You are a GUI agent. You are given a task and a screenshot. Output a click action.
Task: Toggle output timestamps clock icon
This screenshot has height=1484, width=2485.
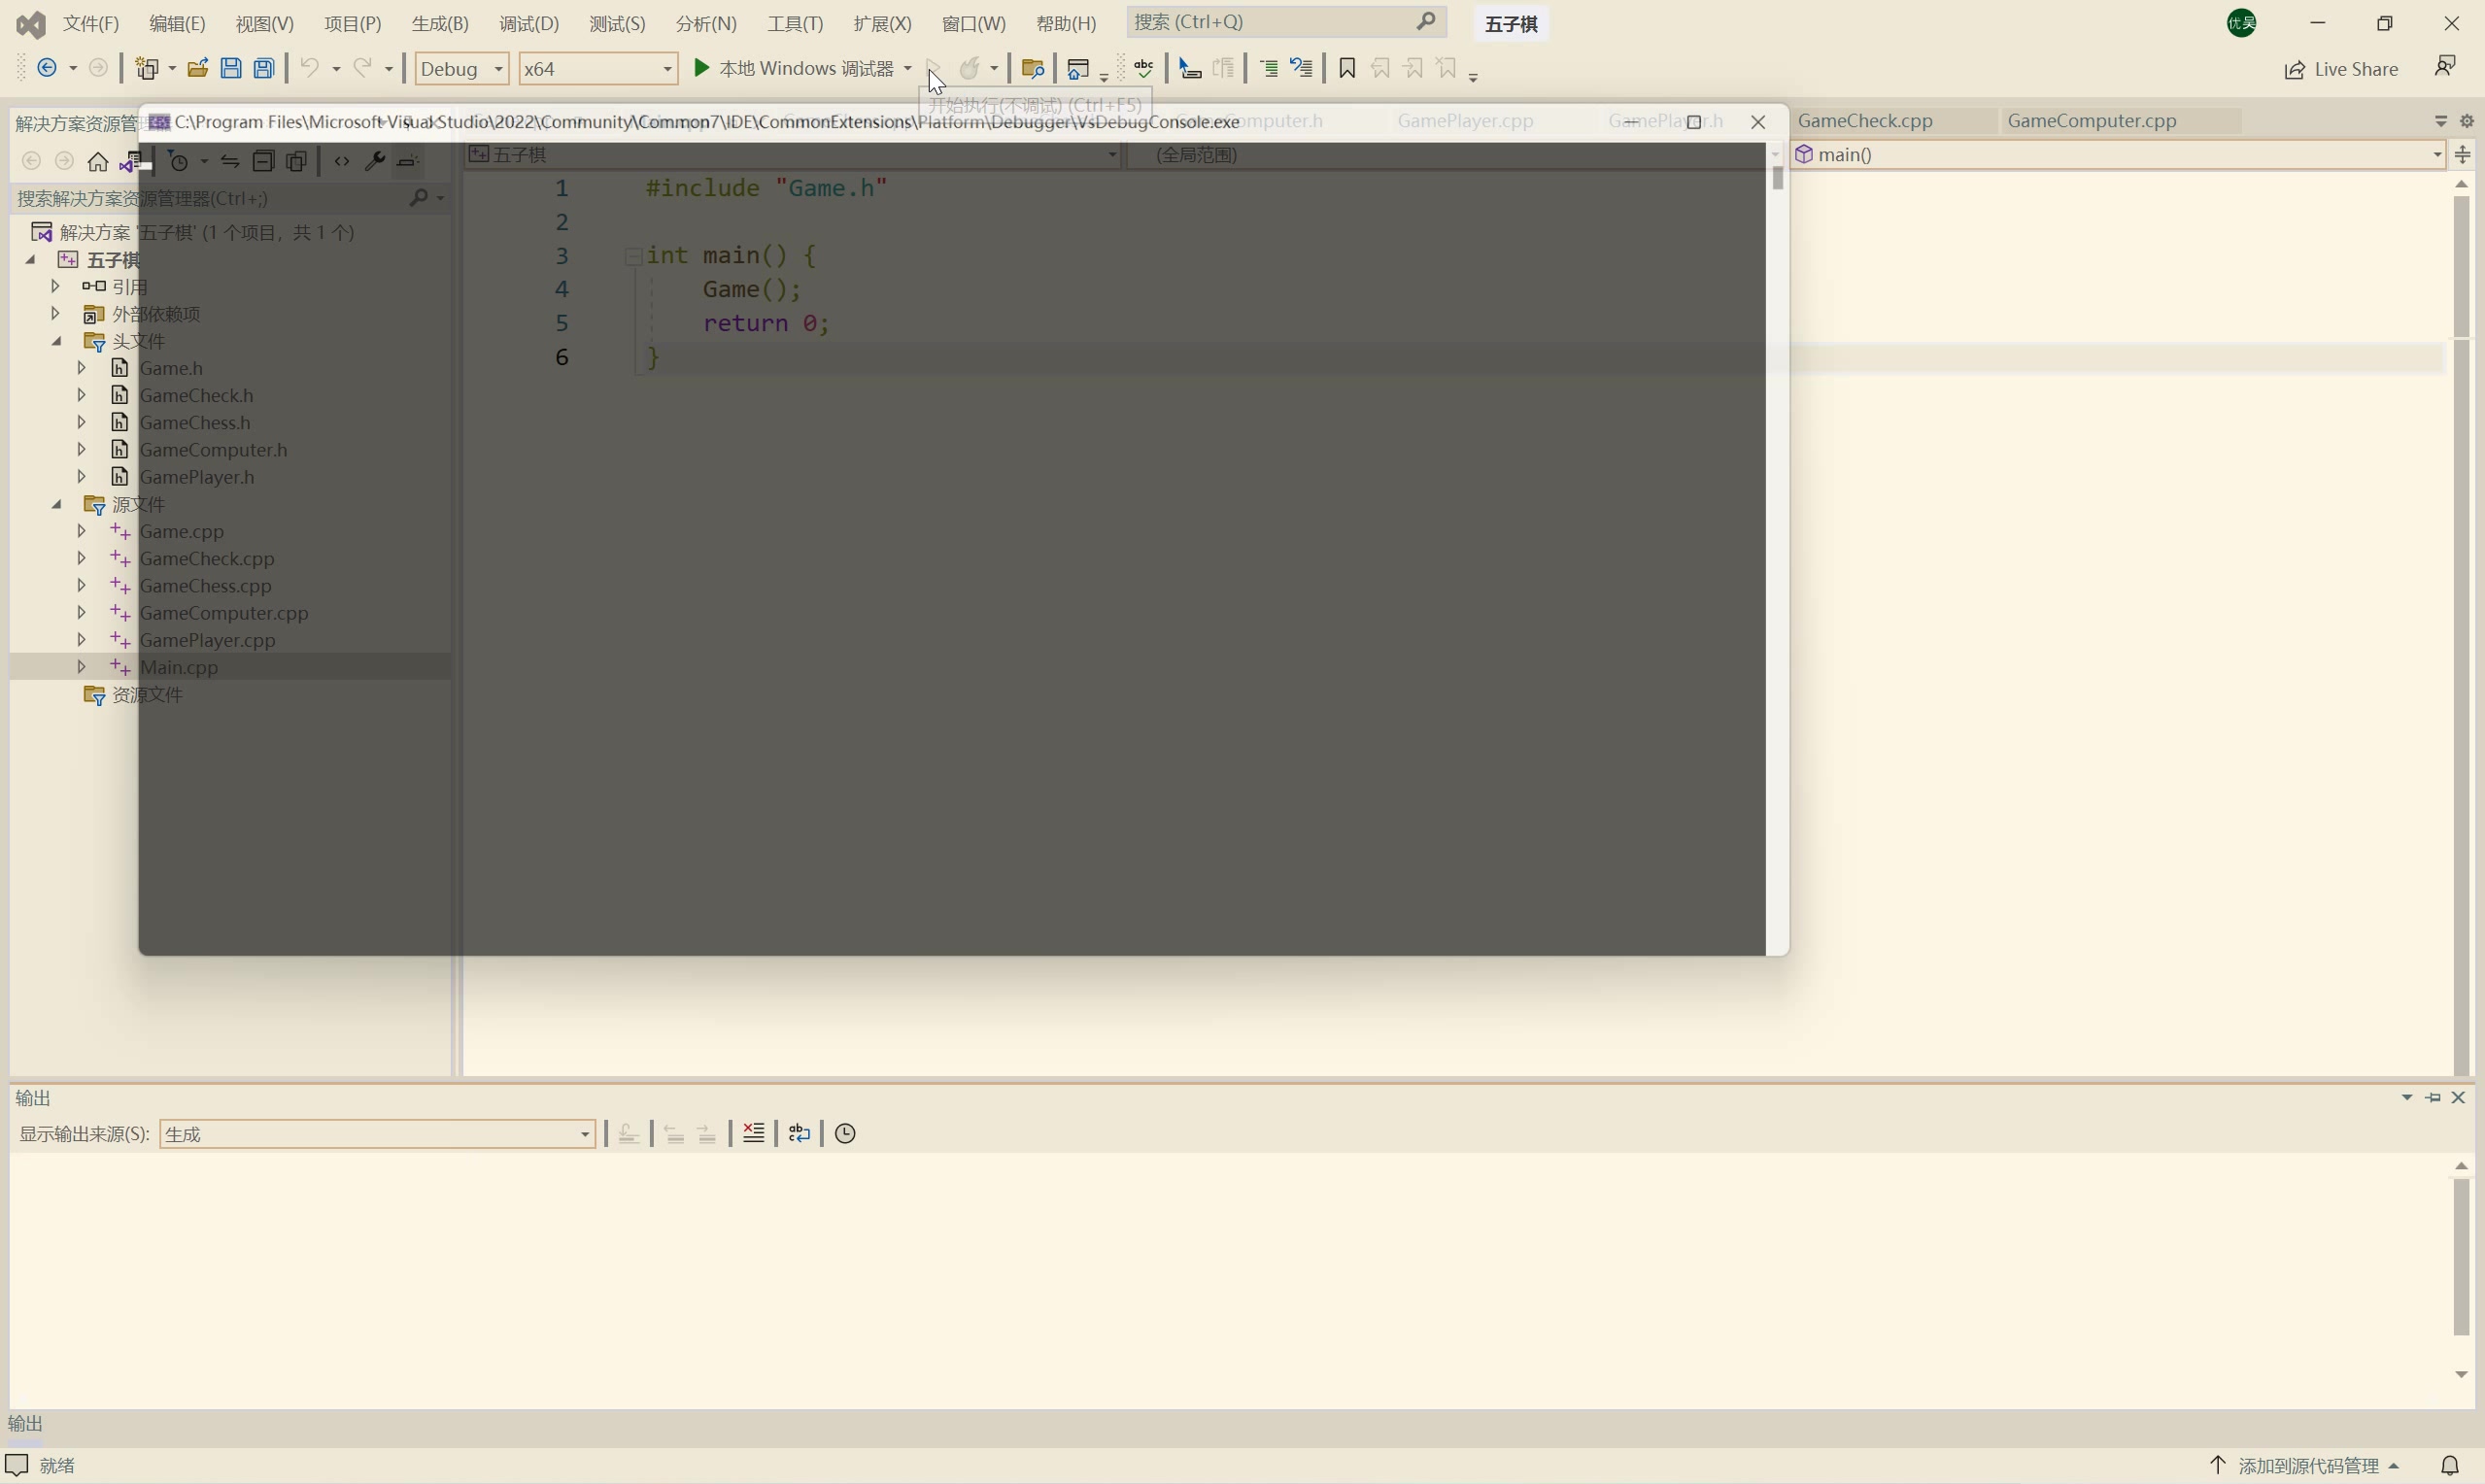pyautogui.click(x=845, y=1133)
